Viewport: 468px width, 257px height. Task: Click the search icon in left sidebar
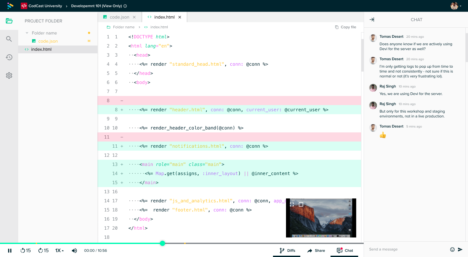coord(9,39)
